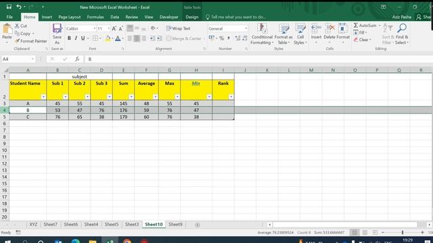The image size is (433, 243).
Task: Open the fill color bucket
Action: click(108, 38)
